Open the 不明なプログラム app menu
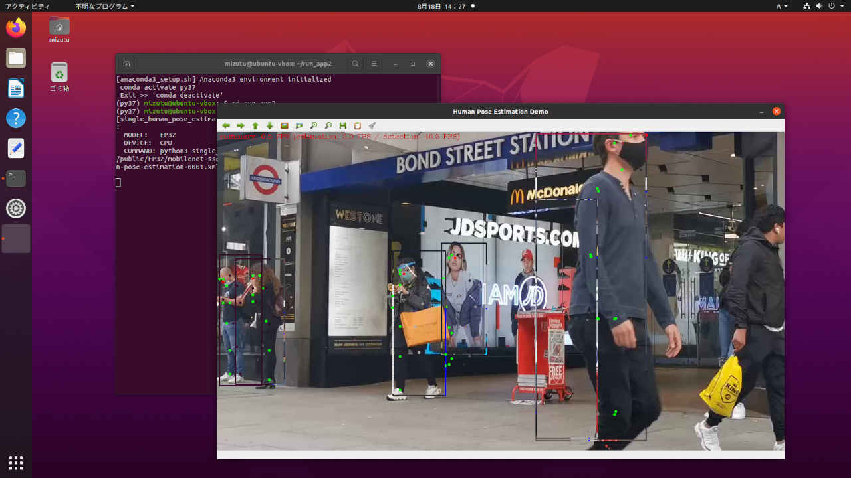 104,6
